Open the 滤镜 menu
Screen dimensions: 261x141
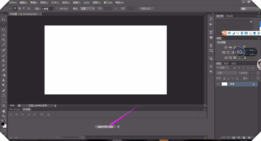[x=76, y=3]
